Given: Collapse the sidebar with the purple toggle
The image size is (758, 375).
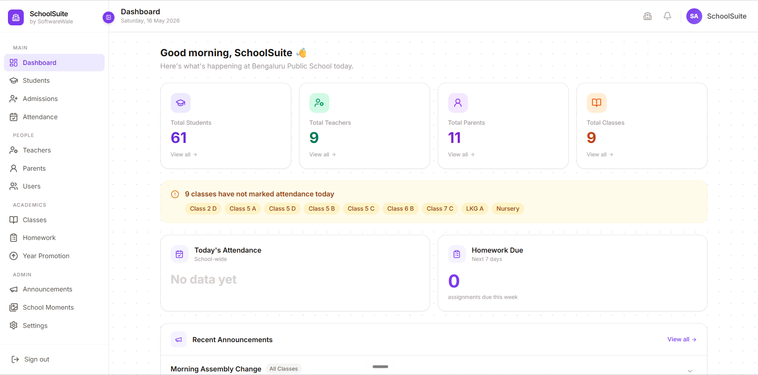Looking at the screenshot, I should (109, 17).
